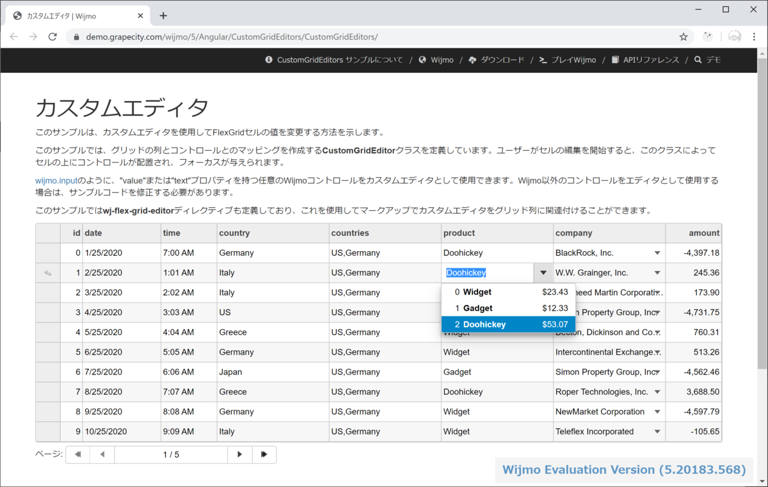The height and width of the screenshot is (487, 768).
Task: Click the extension icon beside the star
Action: 708,37
